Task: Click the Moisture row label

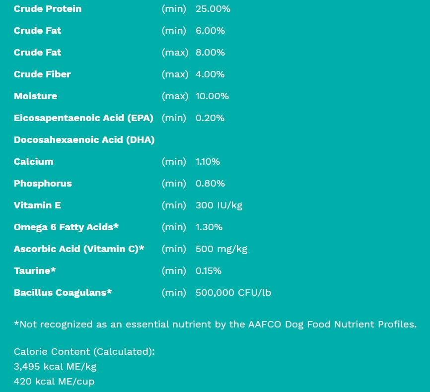Action: point(35,96)
